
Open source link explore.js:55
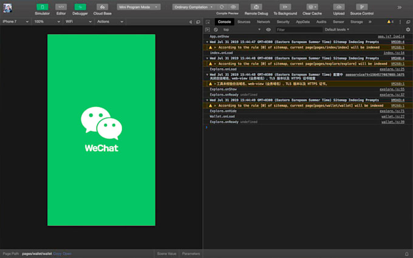click(x=392, y=89)
